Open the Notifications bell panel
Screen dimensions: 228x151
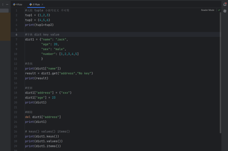point(225,4)
